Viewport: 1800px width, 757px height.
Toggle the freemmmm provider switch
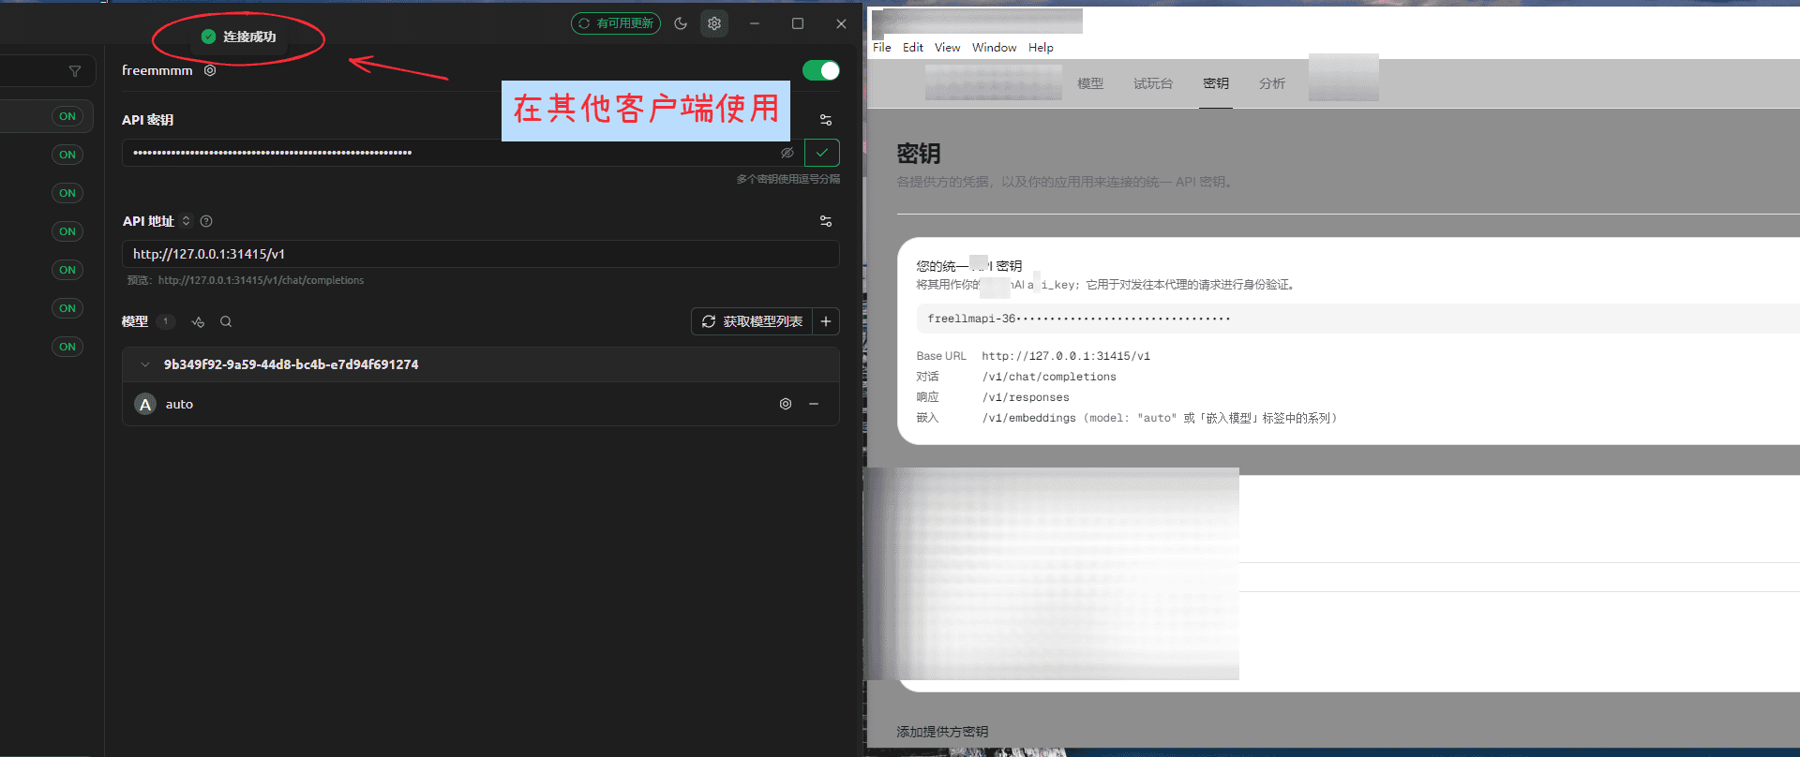pos(821,70)
